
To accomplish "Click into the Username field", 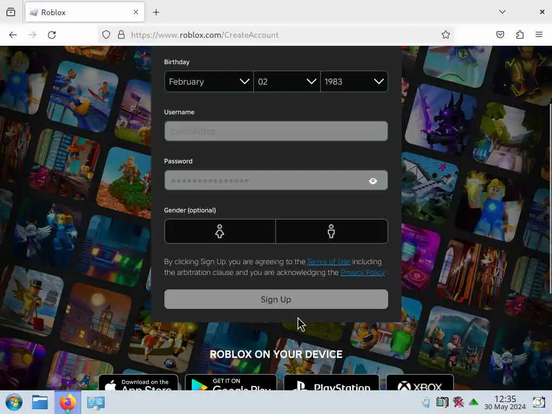I will (x=276, y=132).
